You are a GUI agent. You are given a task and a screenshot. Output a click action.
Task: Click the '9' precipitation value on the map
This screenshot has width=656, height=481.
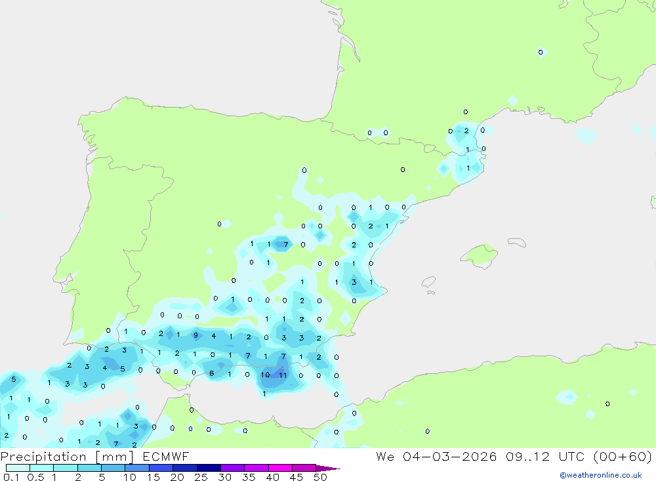pyautogui.click(x=195, y=335)
